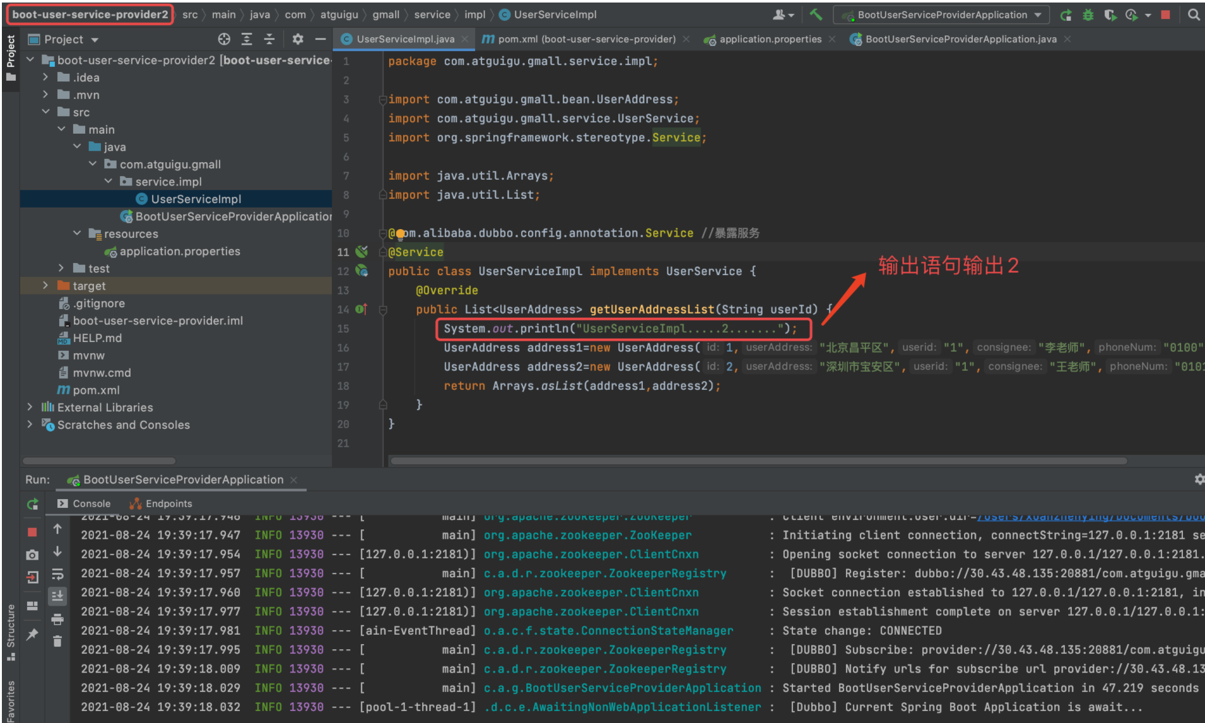Click gutter icon on line 11

coord(361,252)
